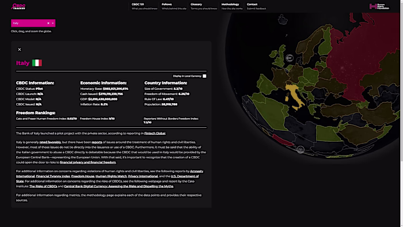Click the 'GDP: $2,010,430,000,000' value
Screen dimensions: 403x227
[x=103, y=99]
